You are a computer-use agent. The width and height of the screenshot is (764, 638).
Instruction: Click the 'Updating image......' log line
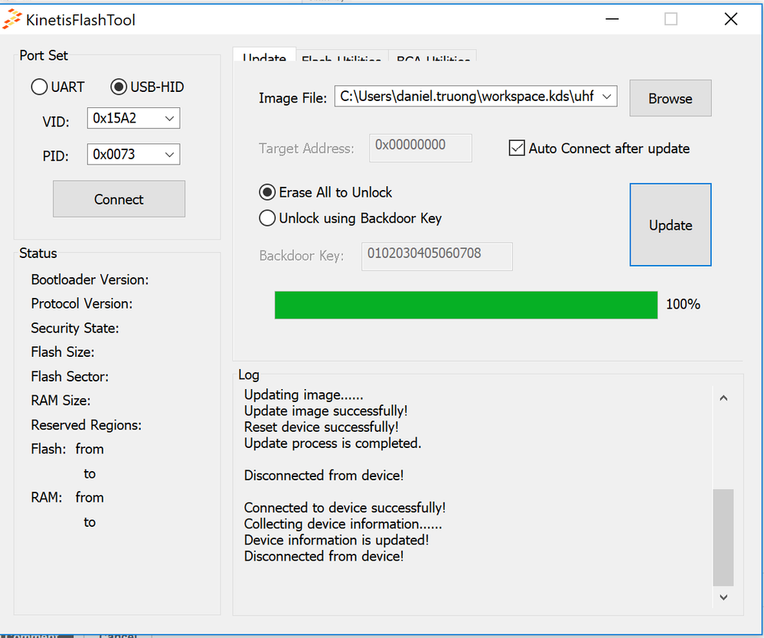click(304, 394)
